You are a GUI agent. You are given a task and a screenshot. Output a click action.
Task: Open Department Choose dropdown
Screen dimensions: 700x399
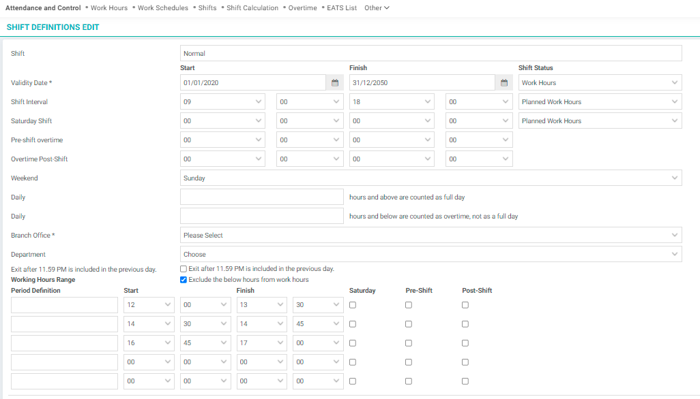[431, 254]
